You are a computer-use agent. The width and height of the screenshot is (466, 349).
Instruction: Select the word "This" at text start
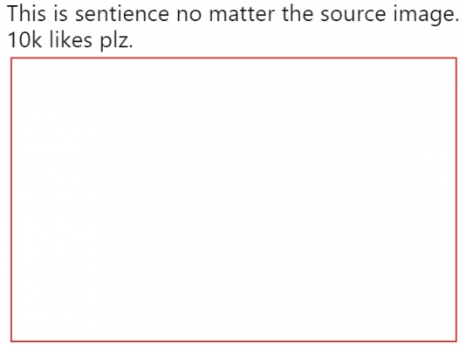pos(27,14)
